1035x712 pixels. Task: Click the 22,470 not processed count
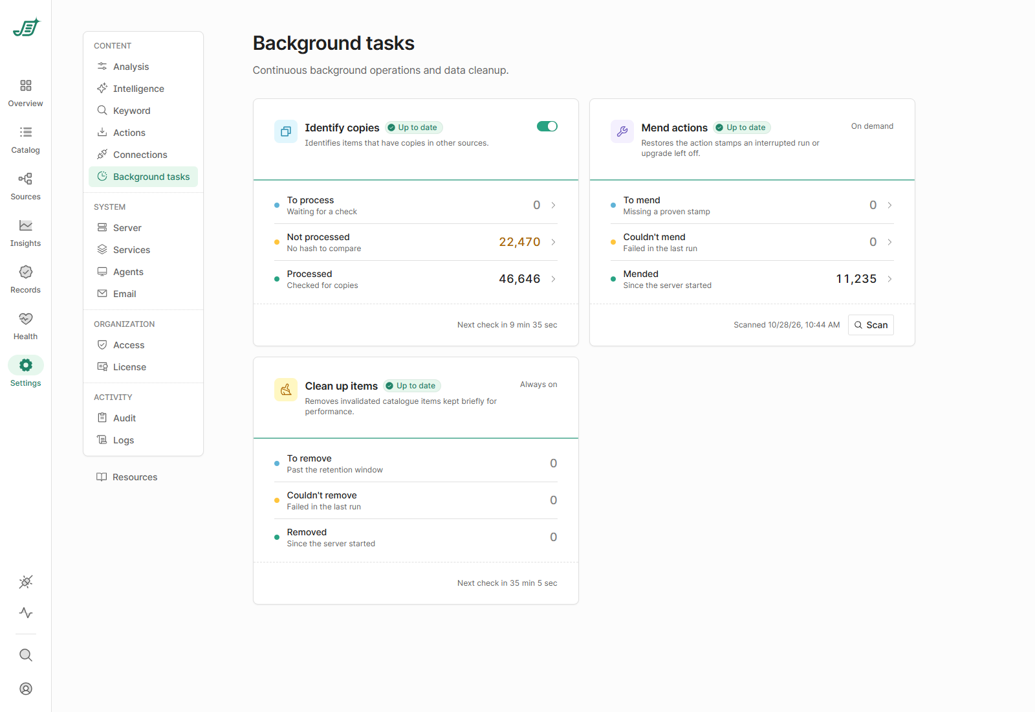pyautogui.click(x=519, y=242)
